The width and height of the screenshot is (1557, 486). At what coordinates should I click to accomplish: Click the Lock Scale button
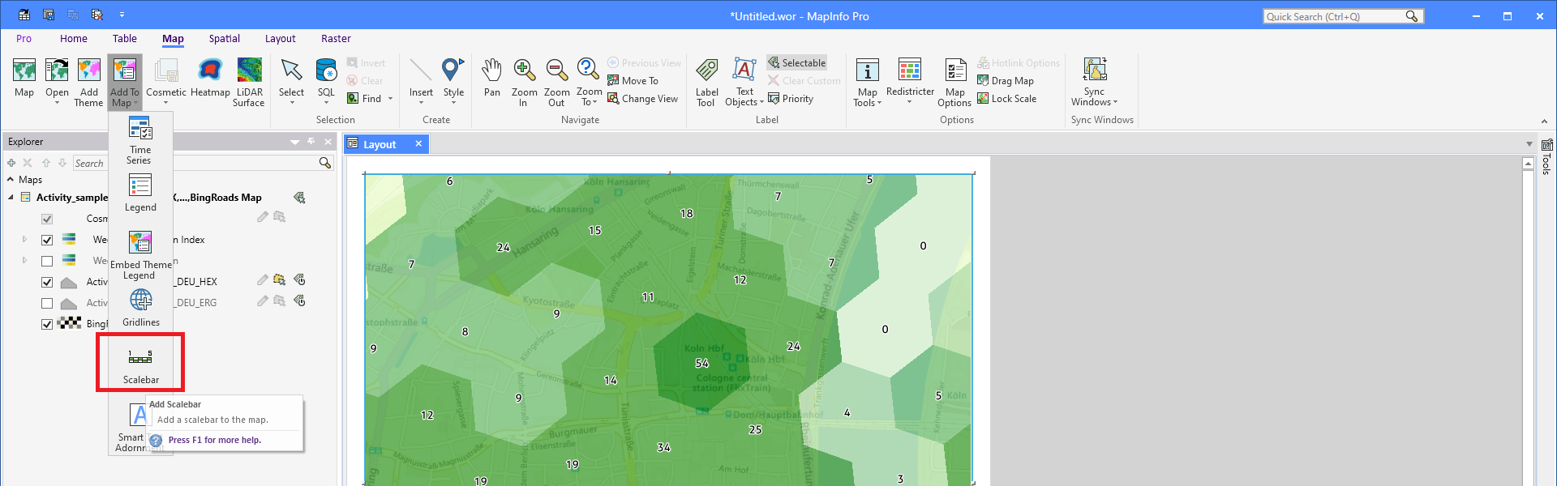pyautogui.click(x=1006, y=99)
